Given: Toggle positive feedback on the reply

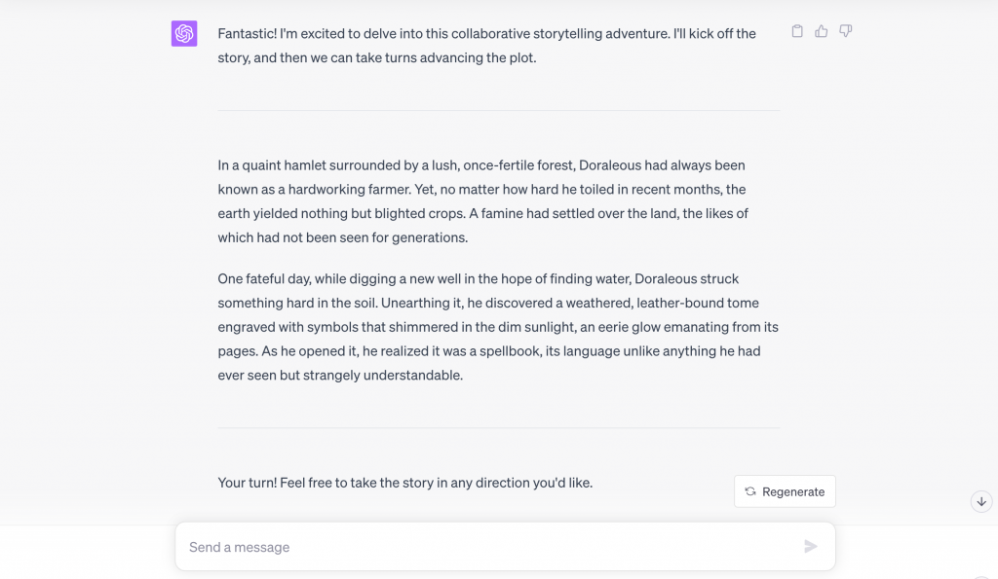Looking at the screenshot, I should pyautogui.click(x=821, y=31).
